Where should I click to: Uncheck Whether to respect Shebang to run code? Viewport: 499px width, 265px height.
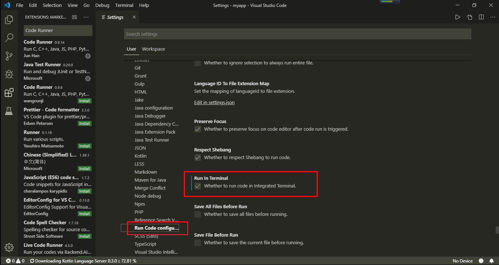coord(197,158)
